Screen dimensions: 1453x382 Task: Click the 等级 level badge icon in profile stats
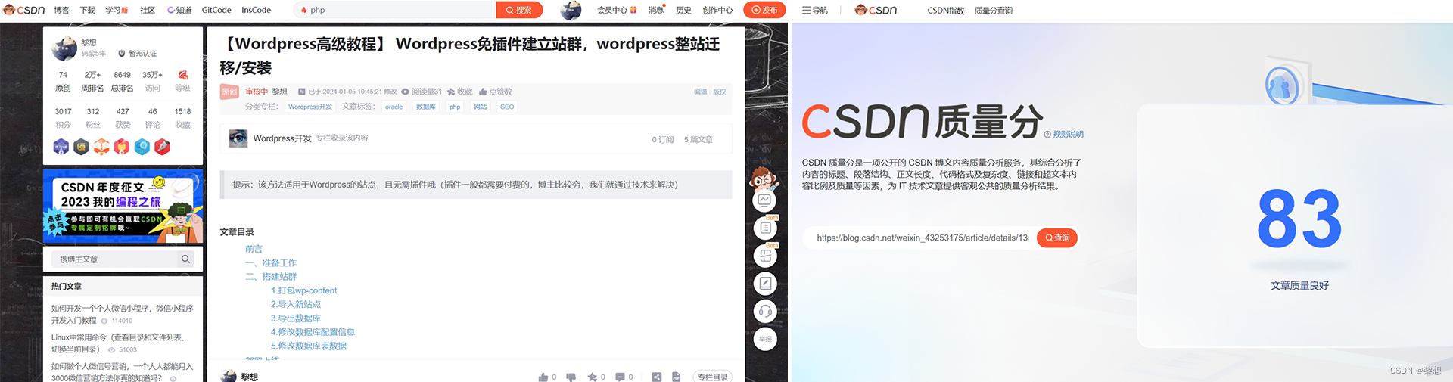[182, 75]
